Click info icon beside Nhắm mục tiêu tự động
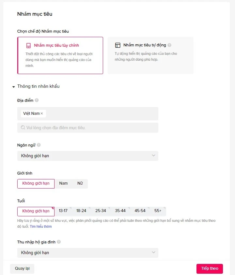235x275 pixels. [169, 45]
